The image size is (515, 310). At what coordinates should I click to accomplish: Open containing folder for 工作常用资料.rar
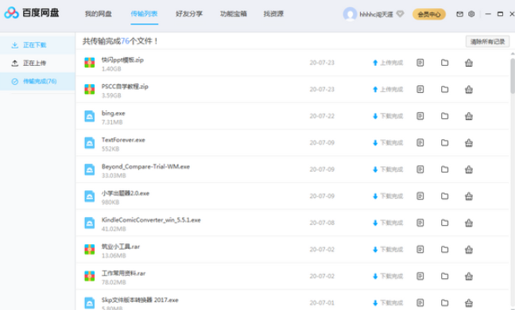444,276
